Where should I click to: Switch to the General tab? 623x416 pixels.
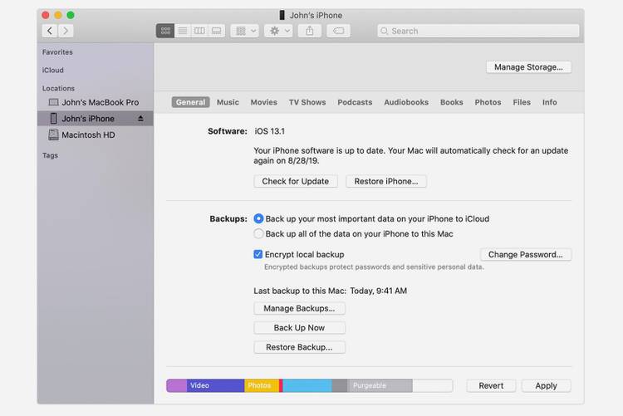[191, 102]
